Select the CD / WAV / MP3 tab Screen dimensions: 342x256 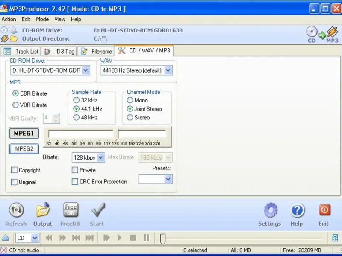(x=144, y=50)
